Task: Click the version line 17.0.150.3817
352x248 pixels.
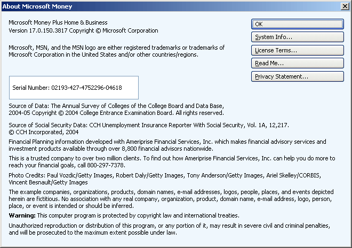Action: (83, 30)
